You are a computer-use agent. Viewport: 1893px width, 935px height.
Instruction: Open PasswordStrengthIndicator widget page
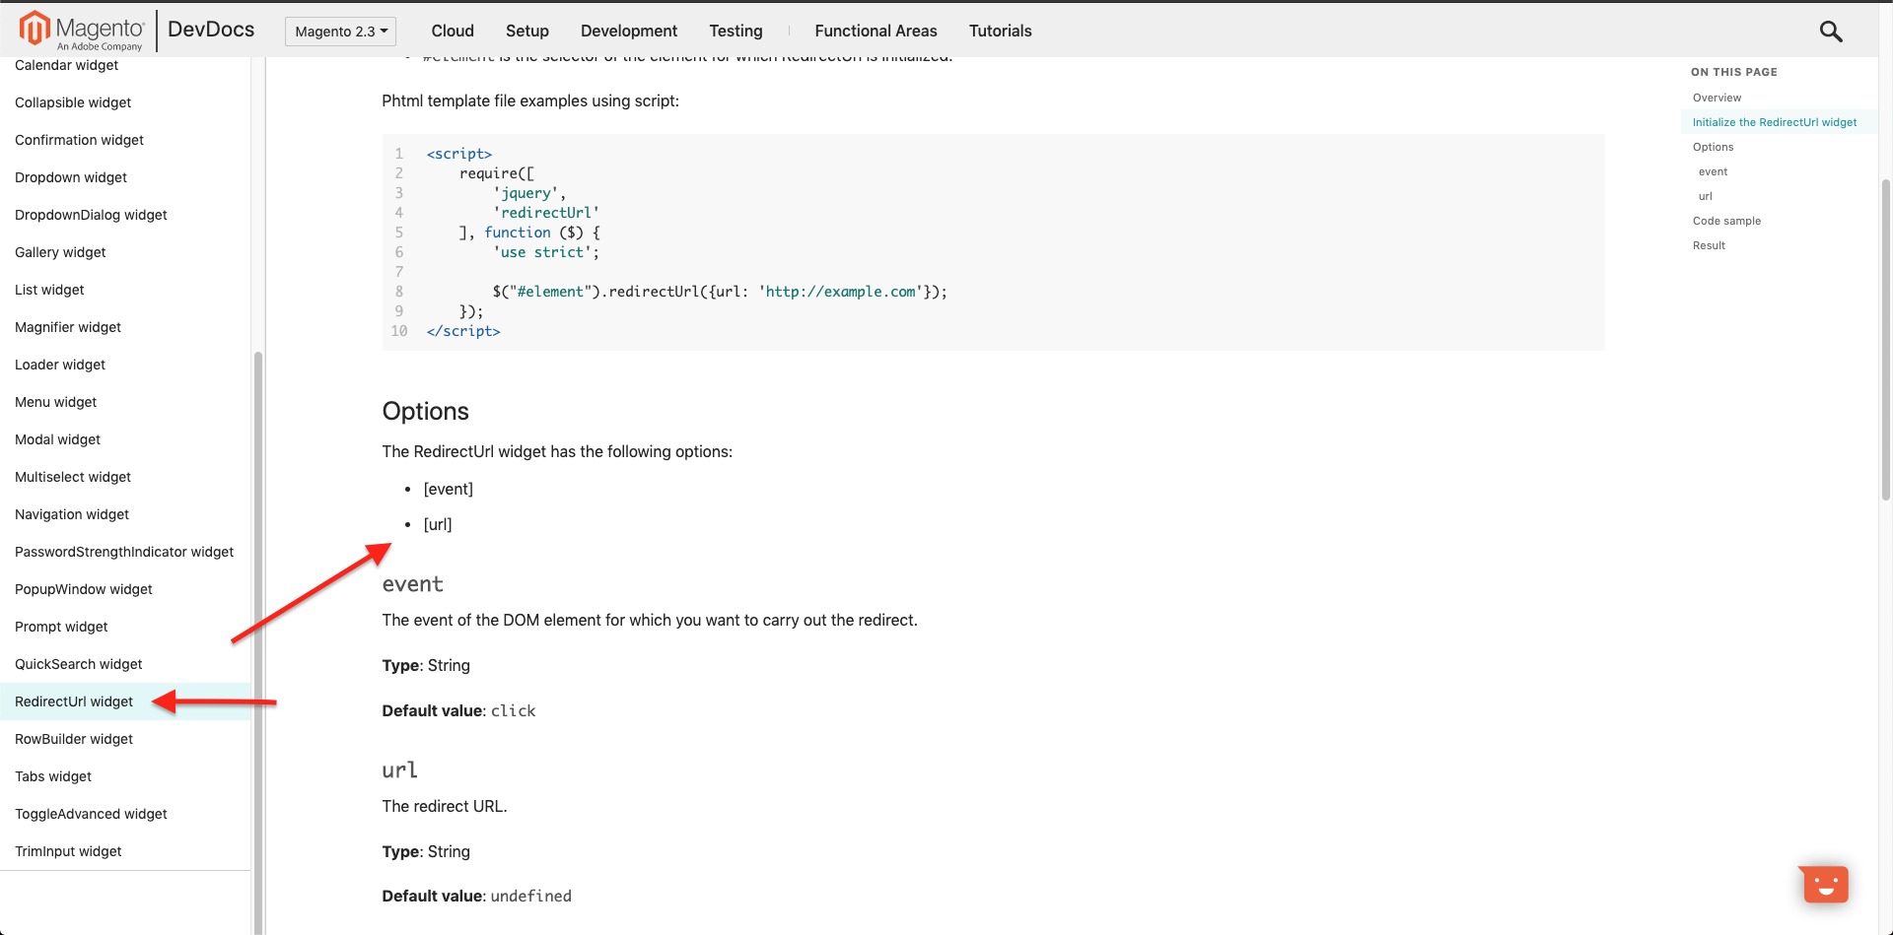124,552
